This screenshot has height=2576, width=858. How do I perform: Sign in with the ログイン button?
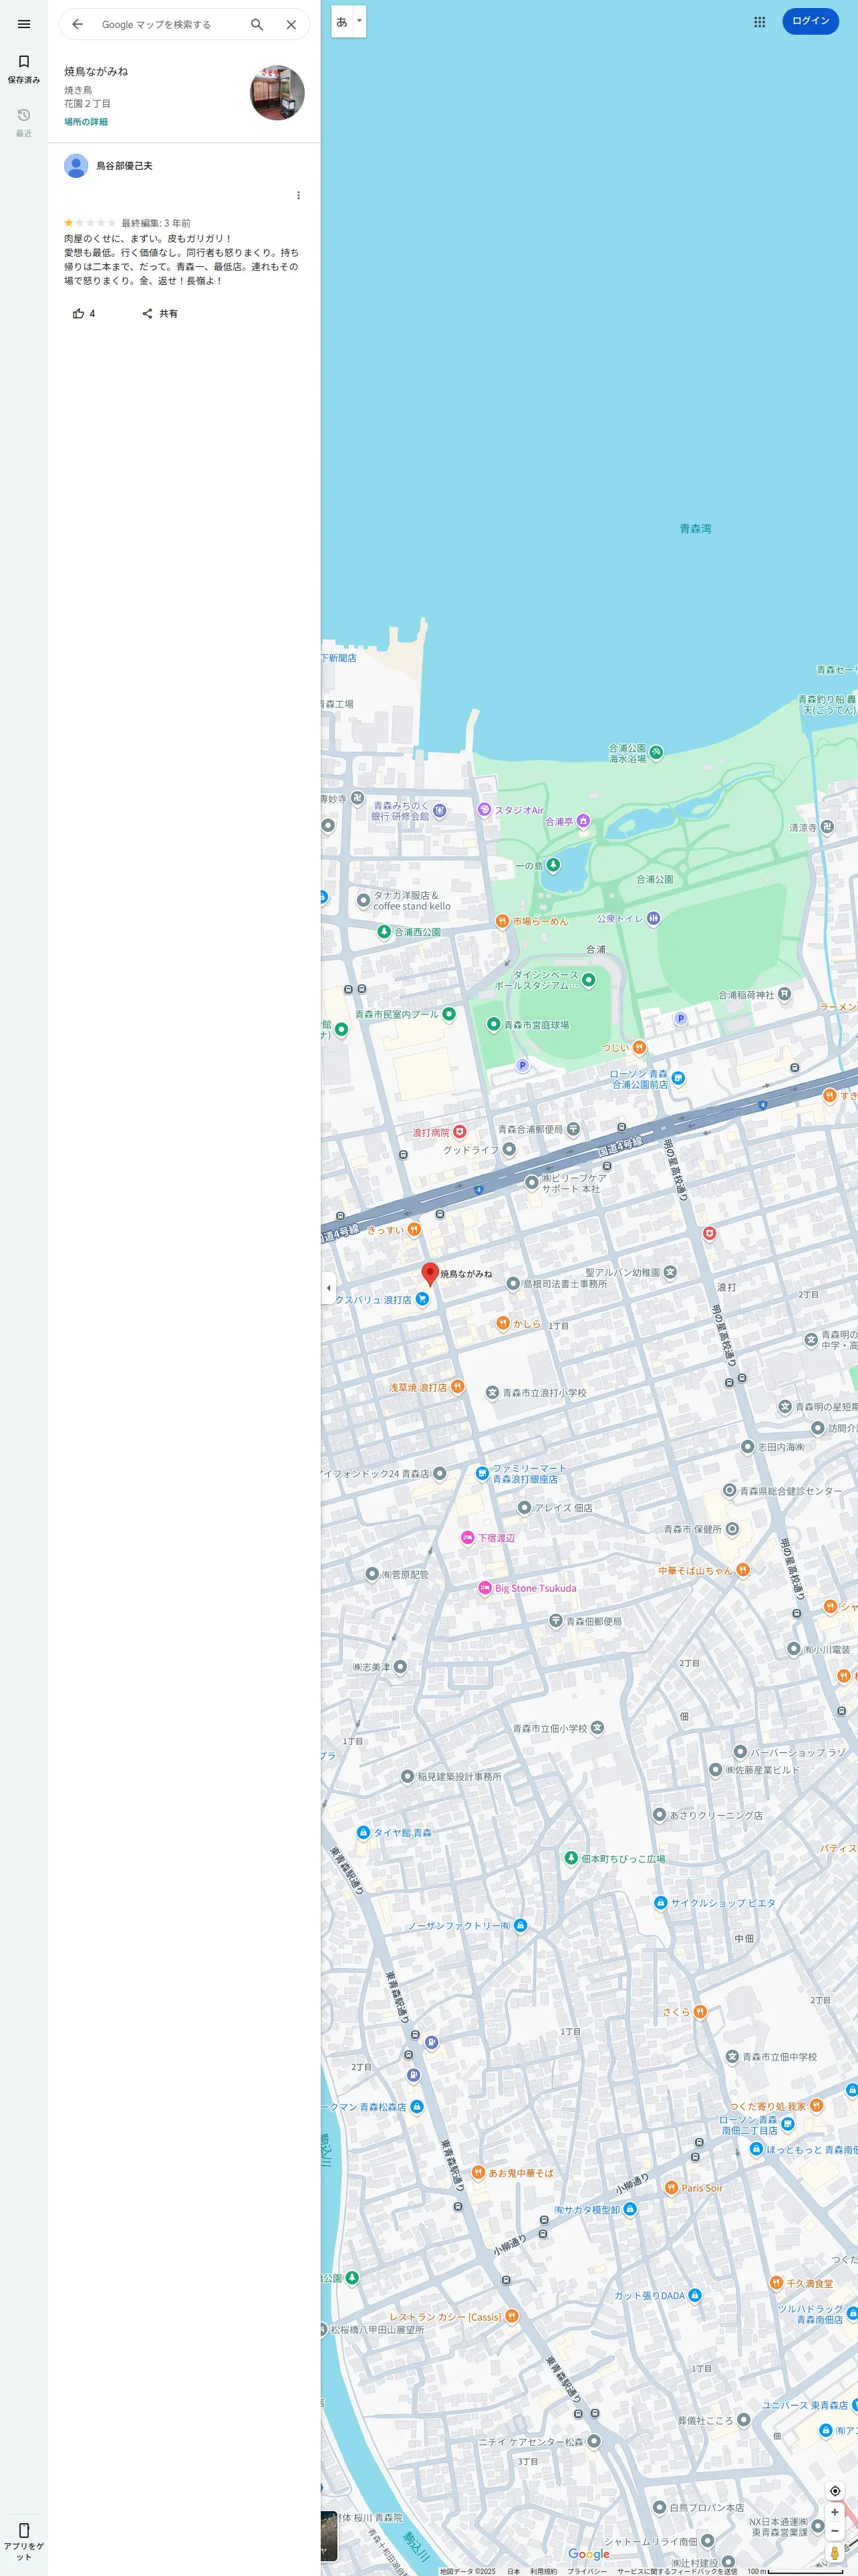click(x=810, y=21)
